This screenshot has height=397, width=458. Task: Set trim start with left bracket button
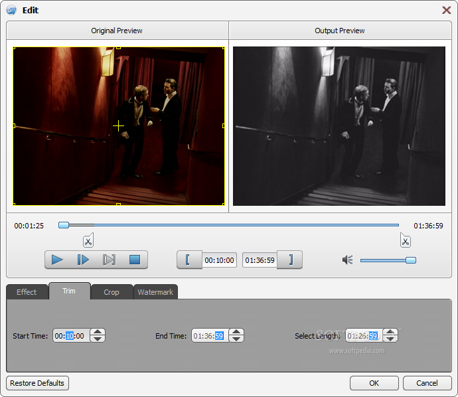tap(189, 260)
